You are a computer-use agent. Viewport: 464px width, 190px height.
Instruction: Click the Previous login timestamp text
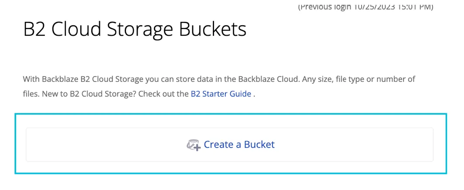[x=365, y=7]
